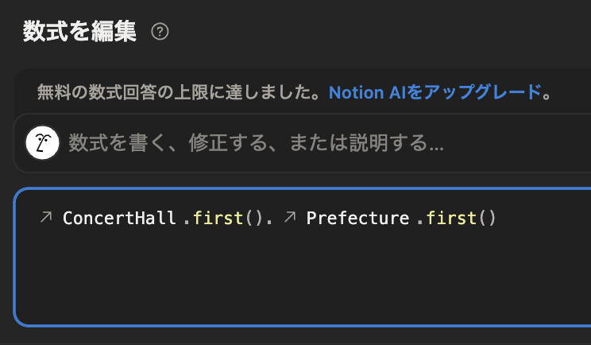Click the Notion AI face avatar
The width and height of the screenshot is (591, 345).
pyautogui.click(x=42, y=143)
